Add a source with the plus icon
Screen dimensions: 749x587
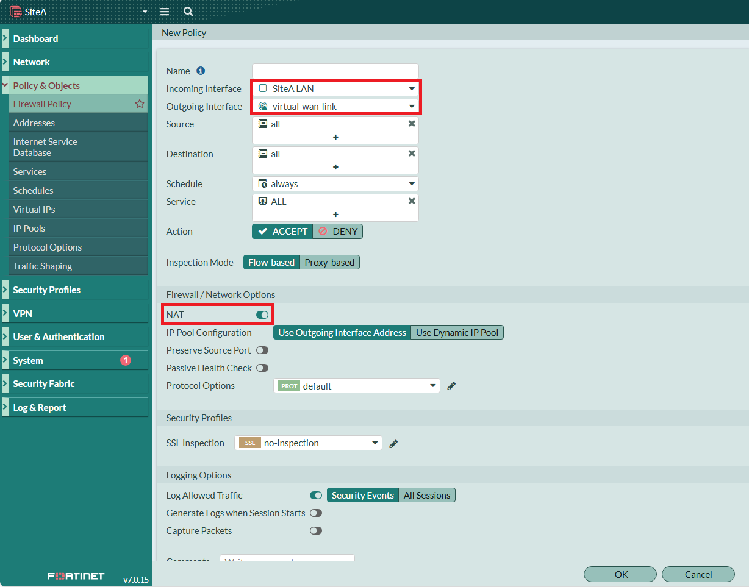335,137
